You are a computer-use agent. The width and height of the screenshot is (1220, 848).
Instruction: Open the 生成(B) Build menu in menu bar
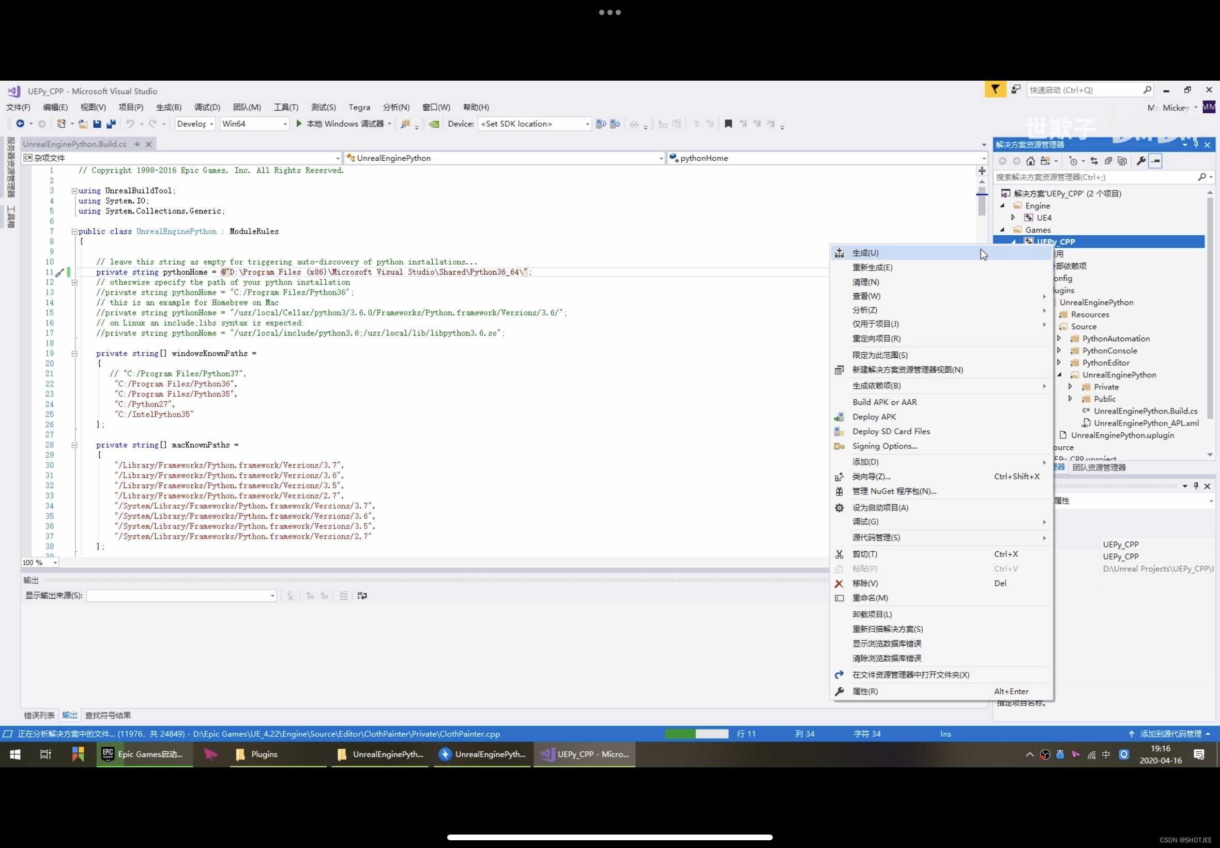coord(169,108)
